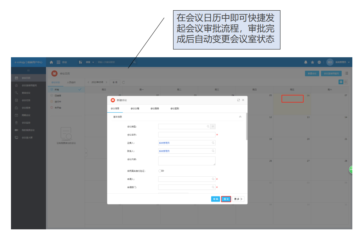Click the 会议名称 input field
This screenshot has width=353, height=230.
point(187,135)
